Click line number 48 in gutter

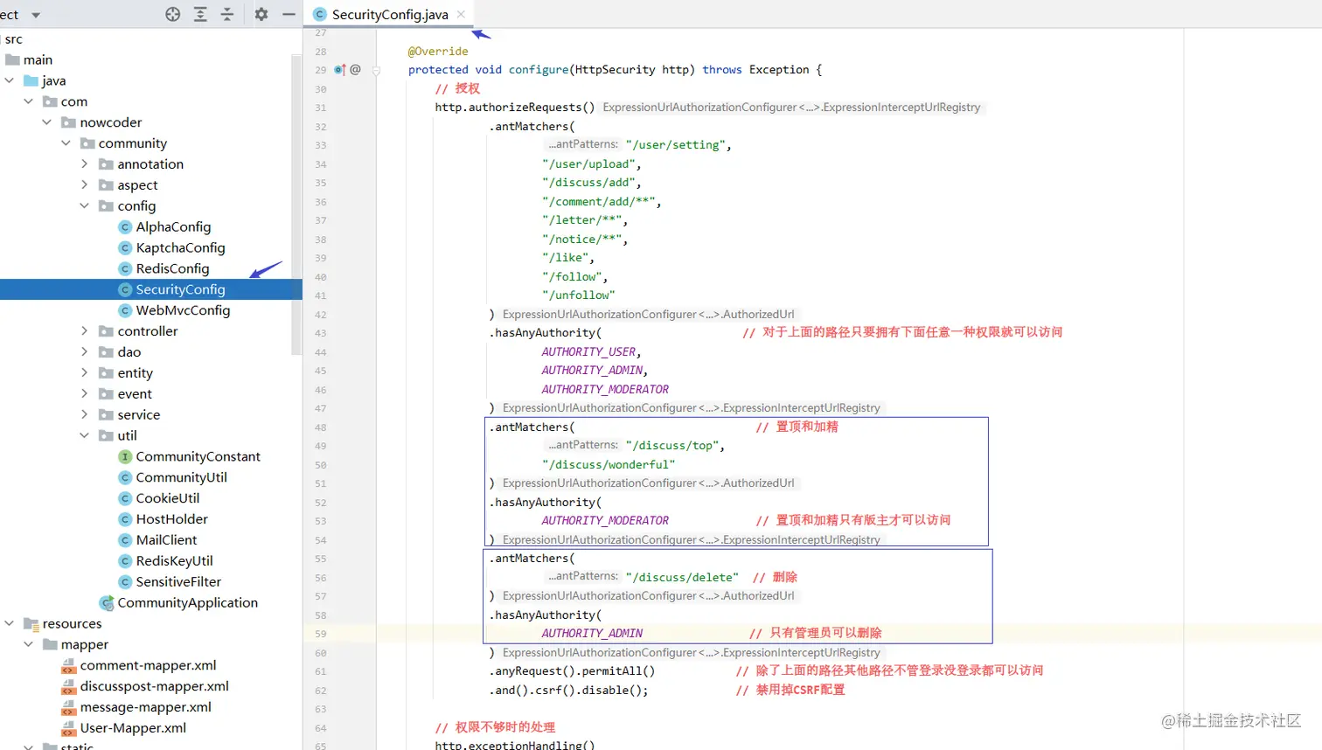321,427
